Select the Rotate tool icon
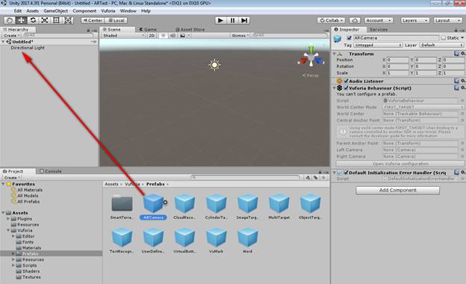This screenshot has width=466, height=284. coord(33,20)
